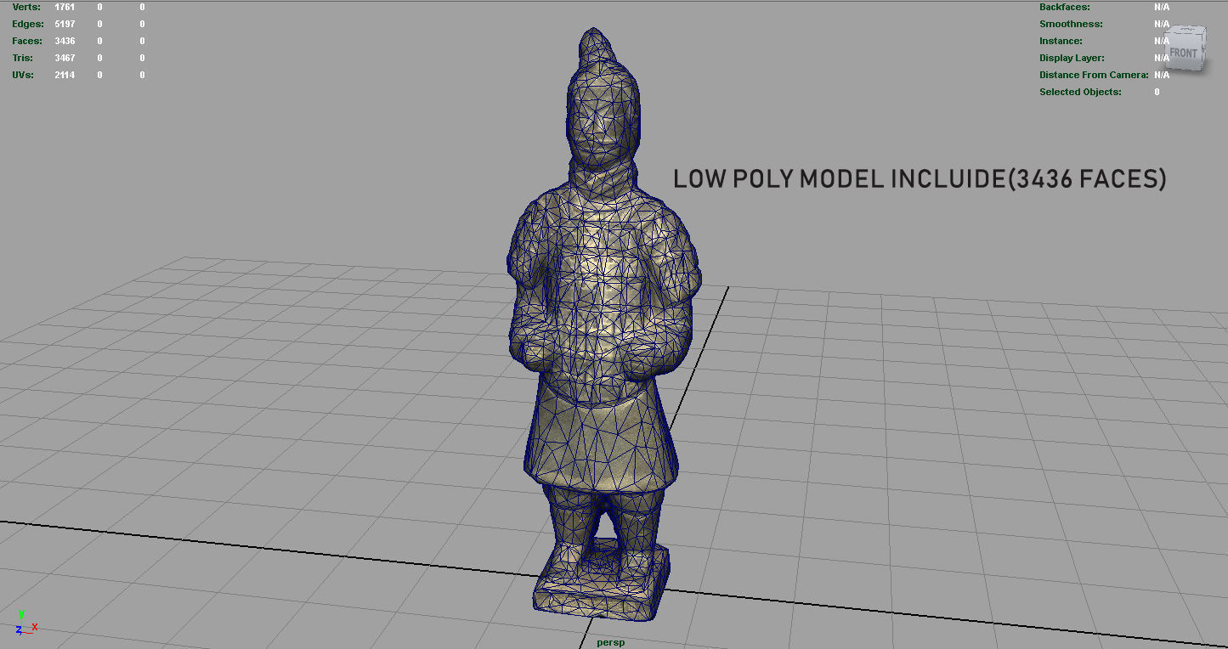Click the N/A value beside Backfaces
Screen dimensions: 1228x649
click(1162, 7)
